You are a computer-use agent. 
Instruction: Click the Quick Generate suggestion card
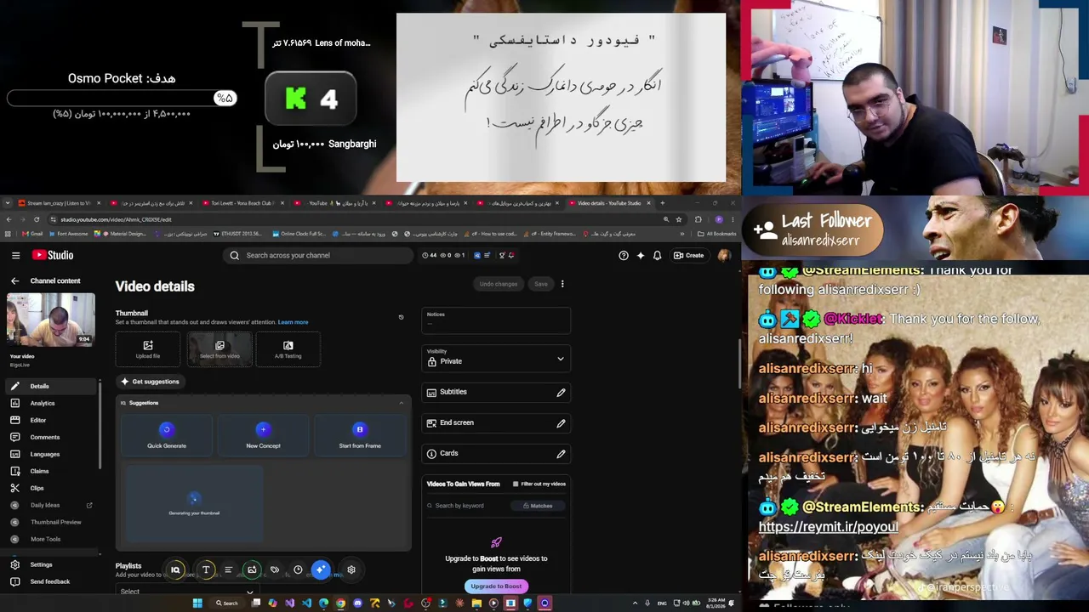pyautogui.click(x=167, y=434)
